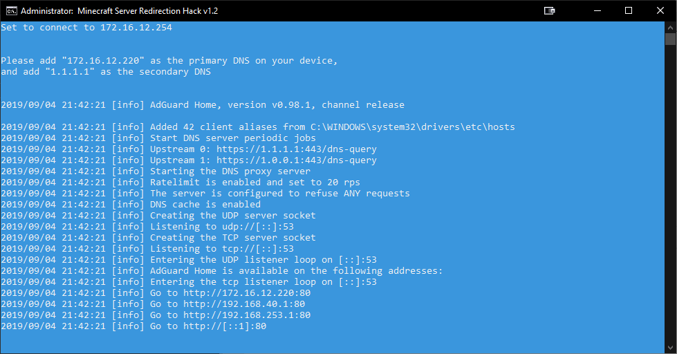Click the vertical scrollbar thumb
Image resolution: width=677 pixels, height=354 pixels.
coord(670,39)
